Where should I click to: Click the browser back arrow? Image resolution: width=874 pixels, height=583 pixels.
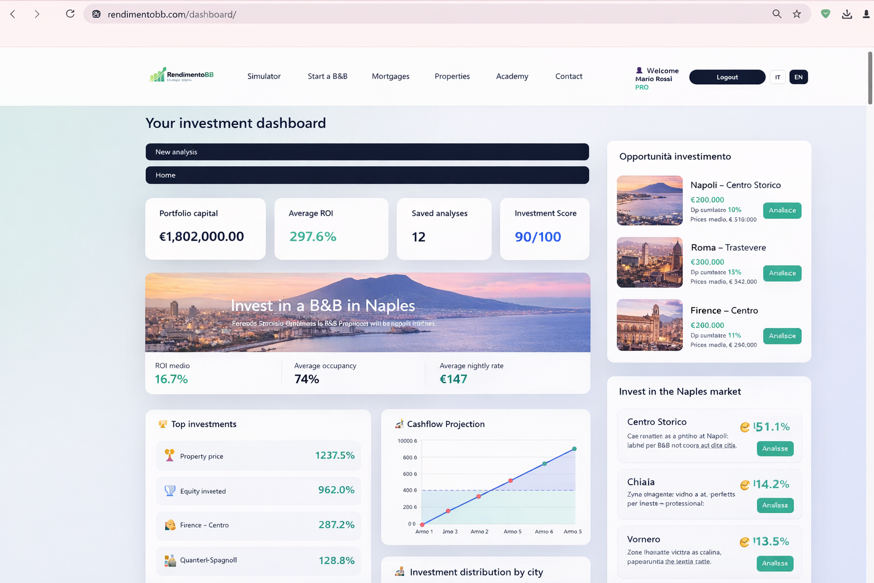coord(13,14)
